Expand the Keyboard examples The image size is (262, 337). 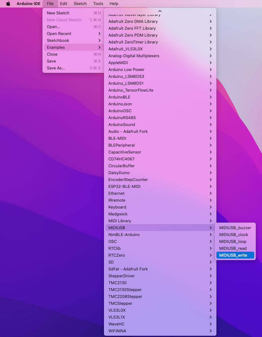pos(160,207)
